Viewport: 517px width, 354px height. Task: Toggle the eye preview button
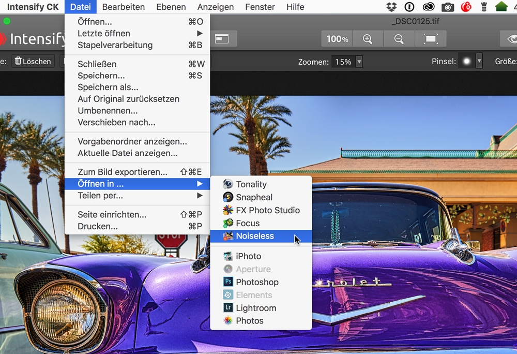click(x=510, y=39)
